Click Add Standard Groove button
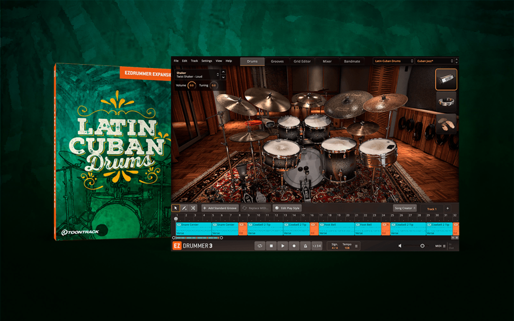This screenshot has width=514, height=321. point(220,208)
